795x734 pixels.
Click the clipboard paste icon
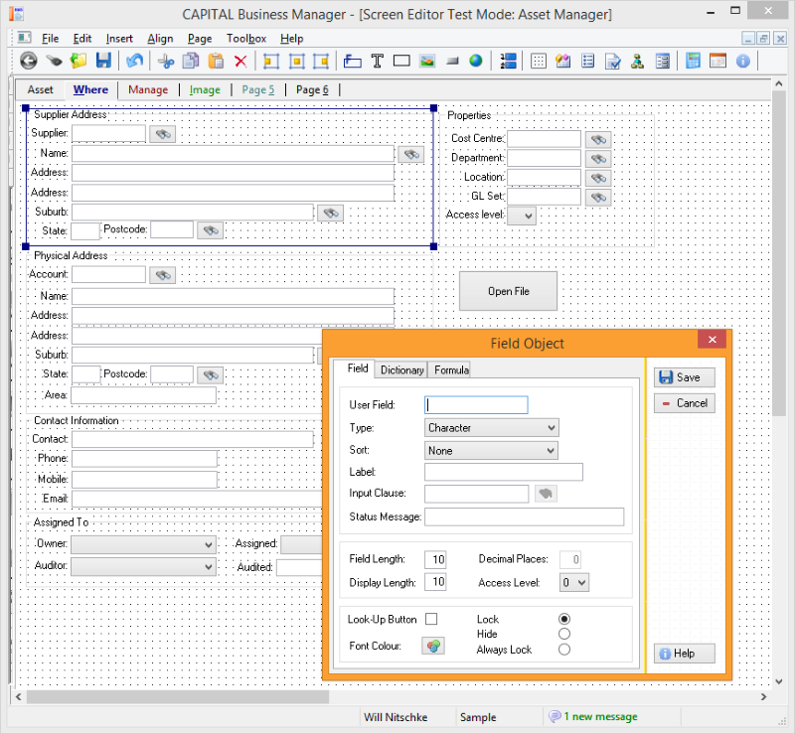click(x=216, y=61)
